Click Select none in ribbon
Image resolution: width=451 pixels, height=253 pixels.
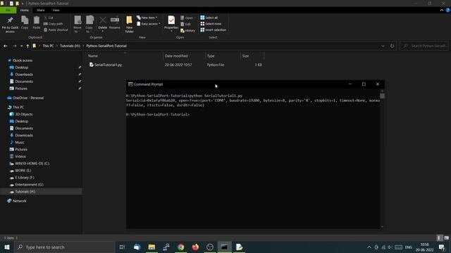pyautogui.click(x=211, y=24)
